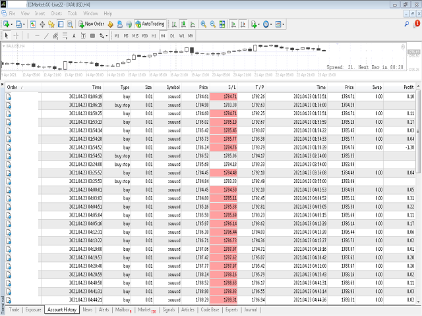The image size is (422, 316).
Task: Select the horizontal line tool
Action: click(37, 36)
